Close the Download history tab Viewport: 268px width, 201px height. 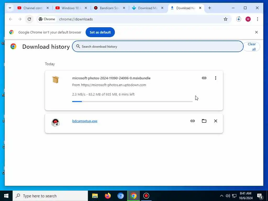200,8
